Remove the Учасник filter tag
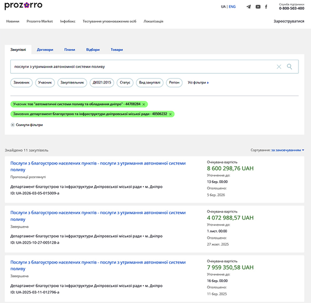311x303 pixels. pos(144,104)
